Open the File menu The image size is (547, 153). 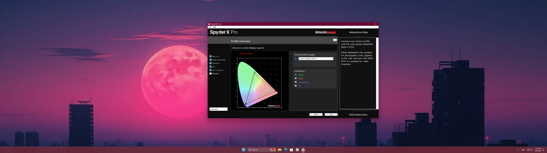(x=210, y=27)
